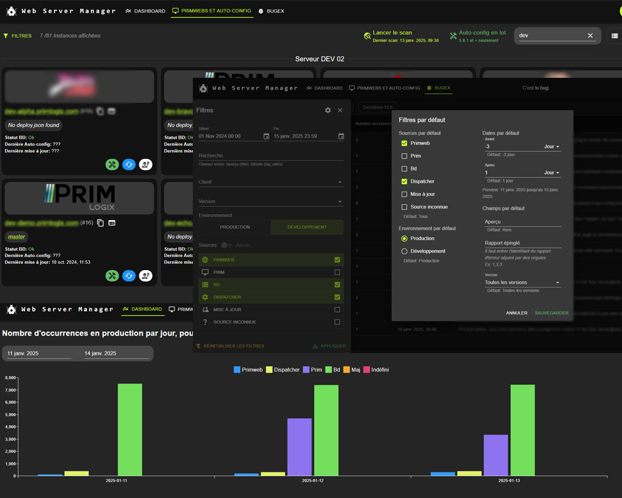Click the green tools icon on master card

pos(112,276)
